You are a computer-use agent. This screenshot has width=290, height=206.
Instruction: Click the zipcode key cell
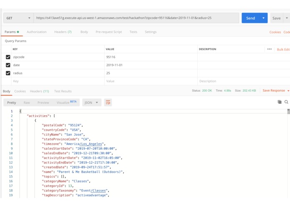(x=58, y=57)
